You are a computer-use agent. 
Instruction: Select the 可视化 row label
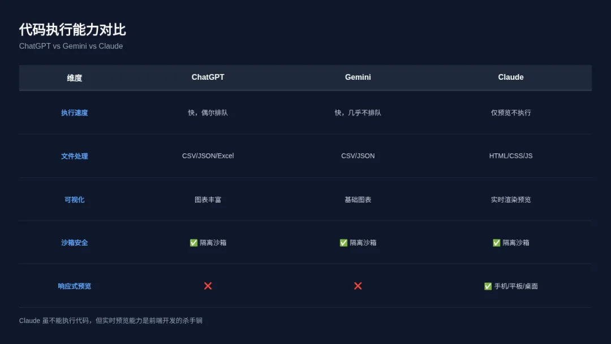(x=75, y=200)
